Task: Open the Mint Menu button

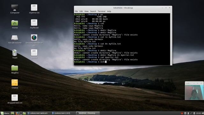Action: click(5, 113)
